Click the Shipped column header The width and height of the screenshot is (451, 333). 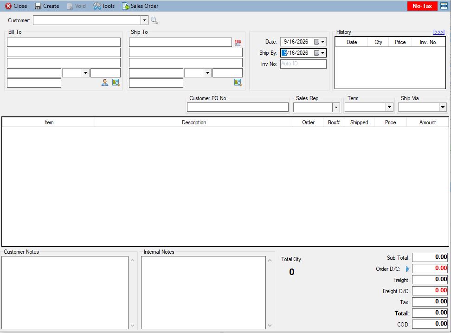pyautogui.click(x=359, y=122)
